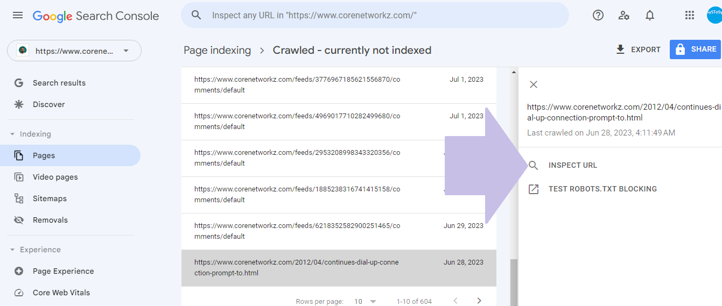The image size is (722, 306).
Task: Open the Help question mark icon
Action: pyautogui.click(x=598, y=15)
